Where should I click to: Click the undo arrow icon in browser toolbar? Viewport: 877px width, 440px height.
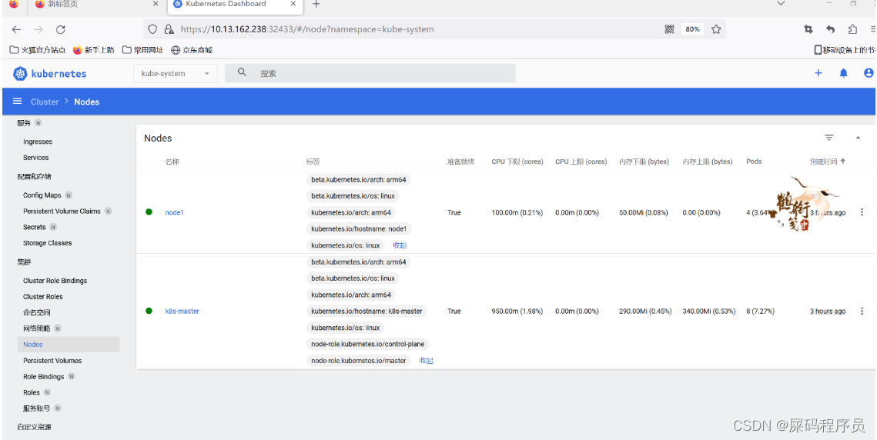click(x=831, y=29)
